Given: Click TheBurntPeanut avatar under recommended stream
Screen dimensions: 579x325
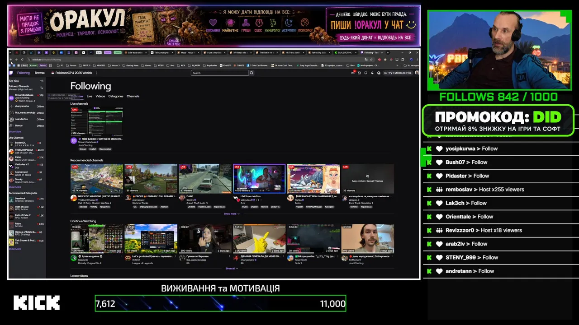Looking at the screenshot, I should tap(73, 198).
